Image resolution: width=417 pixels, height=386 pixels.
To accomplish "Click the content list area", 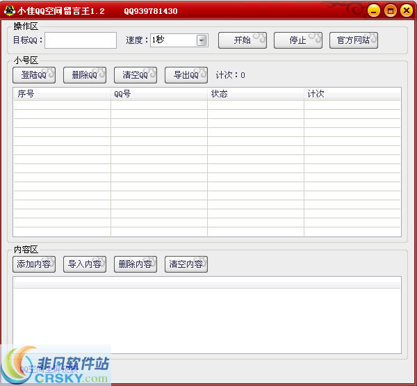I will [x=207, y=315].
